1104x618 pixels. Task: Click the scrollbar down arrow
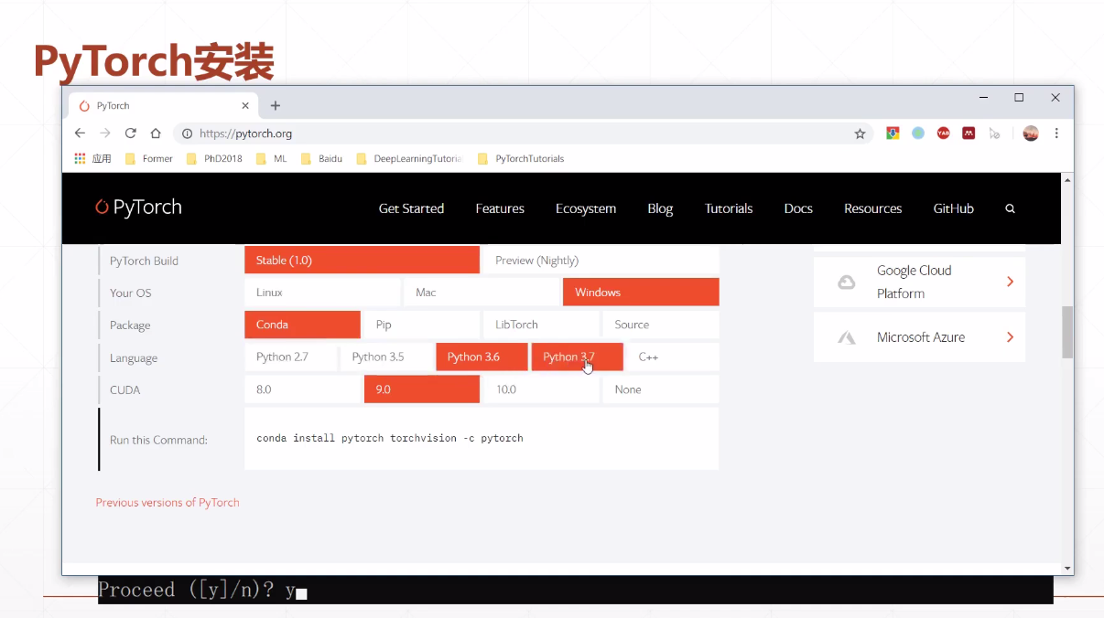point(1067,569)
